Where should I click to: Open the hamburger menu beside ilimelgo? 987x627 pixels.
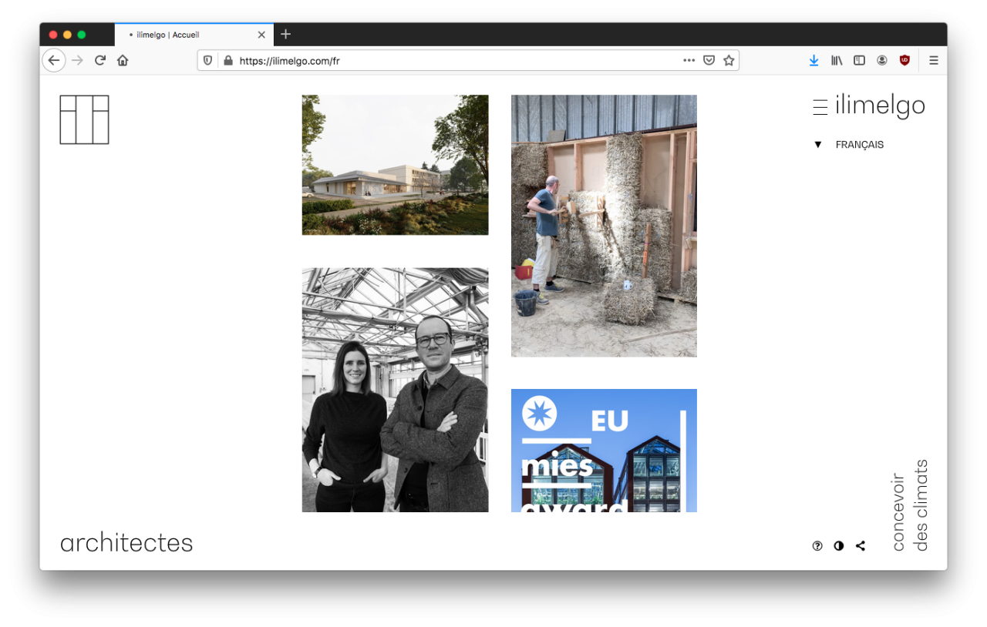click(820, 107)
